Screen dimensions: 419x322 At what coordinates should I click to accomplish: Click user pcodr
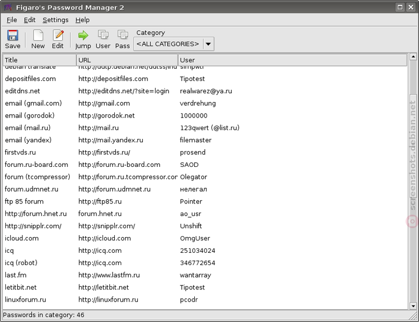coord(189,300)
